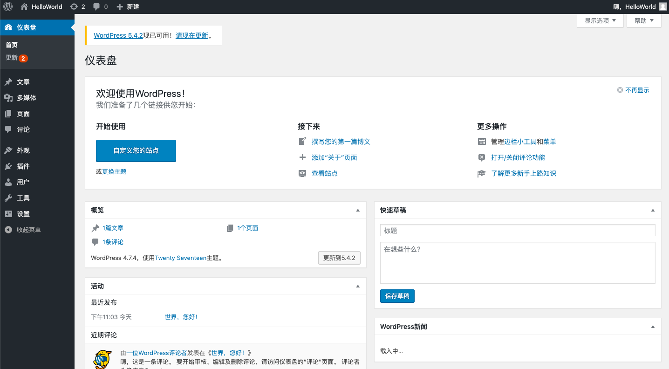Collapse the 快速草稿 panel using its arrow

[x=653, y=210]
